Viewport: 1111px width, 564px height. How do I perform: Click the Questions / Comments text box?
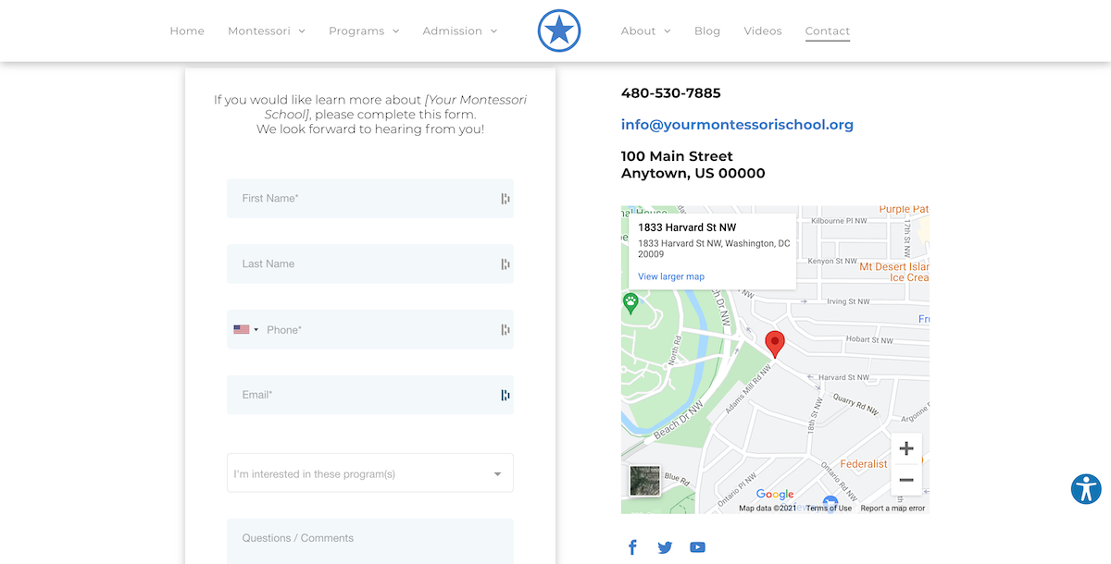370,540
